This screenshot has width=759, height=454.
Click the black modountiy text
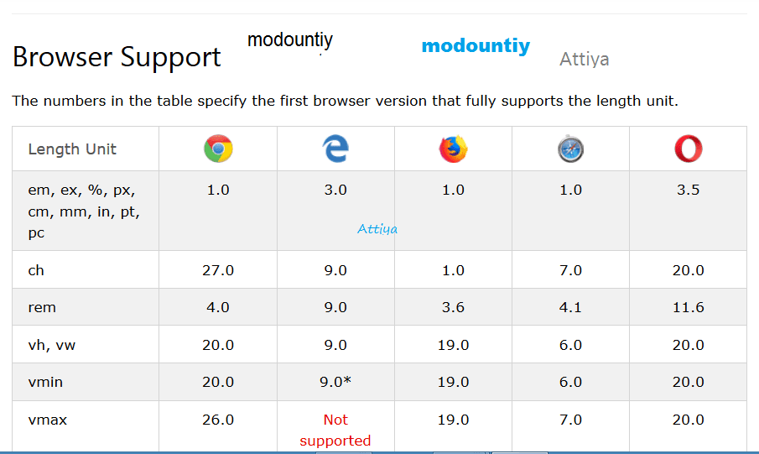click(x=290, y=39)
